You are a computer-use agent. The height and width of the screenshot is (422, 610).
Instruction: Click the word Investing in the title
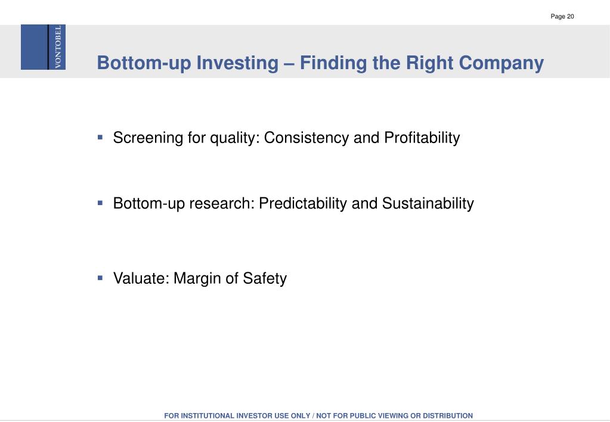(237, 63)
